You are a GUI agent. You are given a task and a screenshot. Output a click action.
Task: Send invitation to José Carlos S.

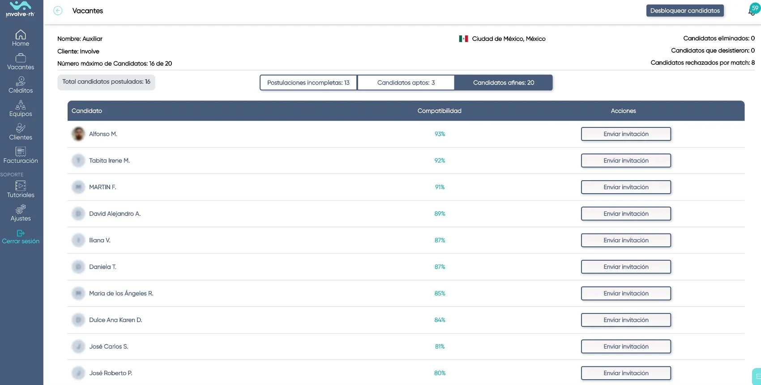626,347
